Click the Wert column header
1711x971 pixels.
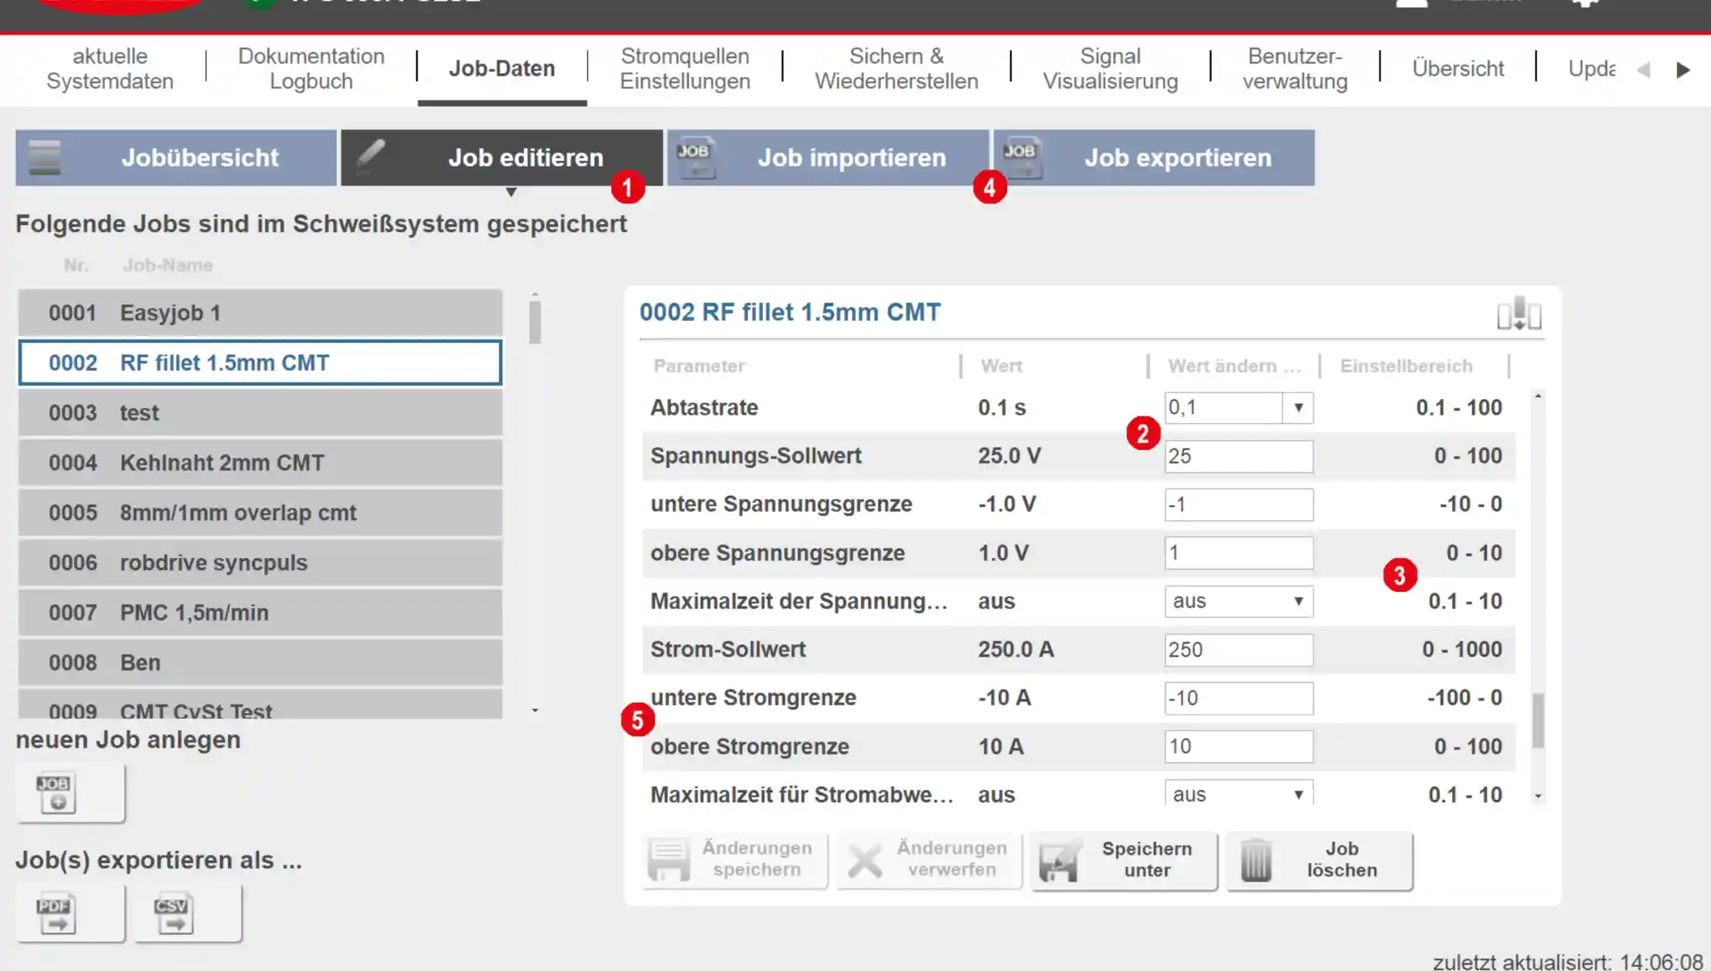pyautogui.click(x=1001, y=366)
